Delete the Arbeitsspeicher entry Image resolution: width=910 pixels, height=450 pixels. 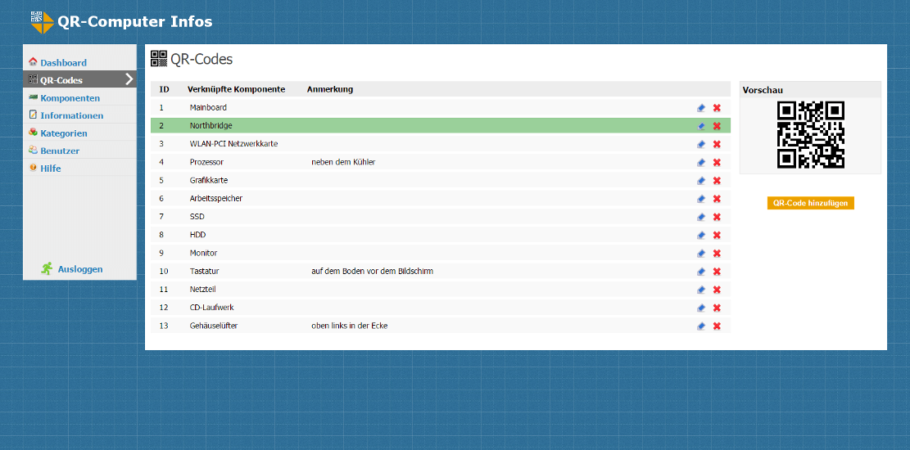click(717, 199)
